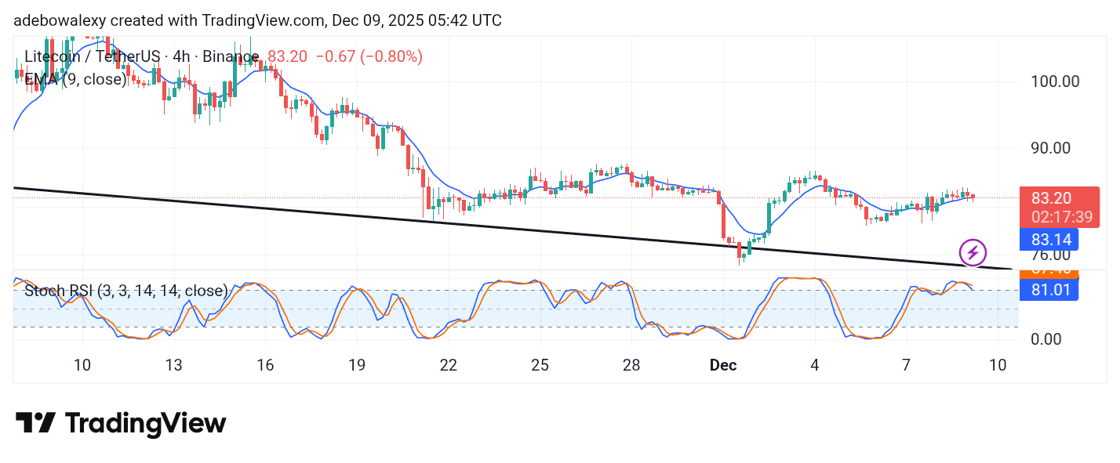
Task: Click the 10 date label at axis right end
Action: pos(998,365)
